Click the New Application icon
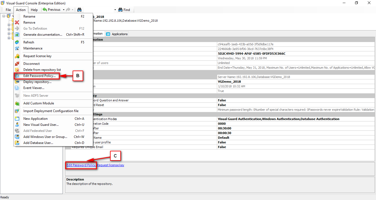The width and height of the screenshot is (376, 200). click(17, 119)
